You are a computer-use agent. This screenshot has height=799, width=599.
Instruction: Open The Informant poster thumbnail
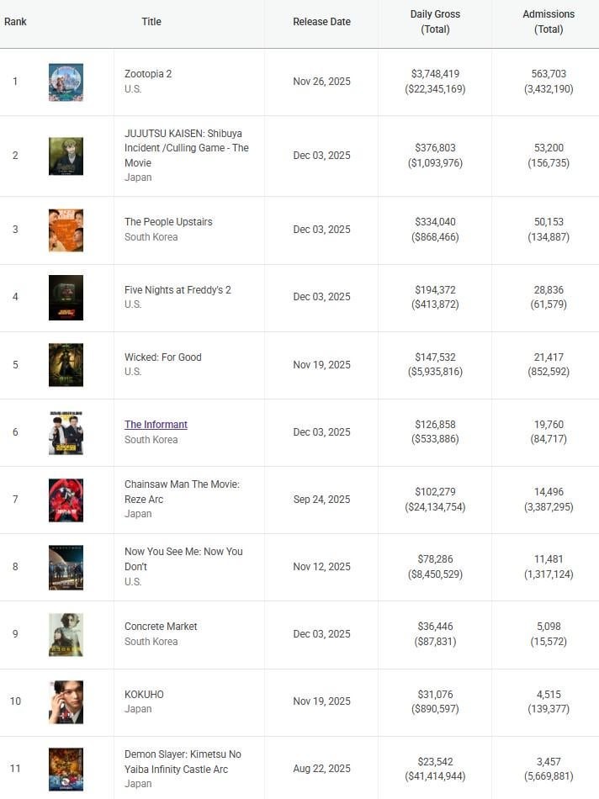pos(66,432)
